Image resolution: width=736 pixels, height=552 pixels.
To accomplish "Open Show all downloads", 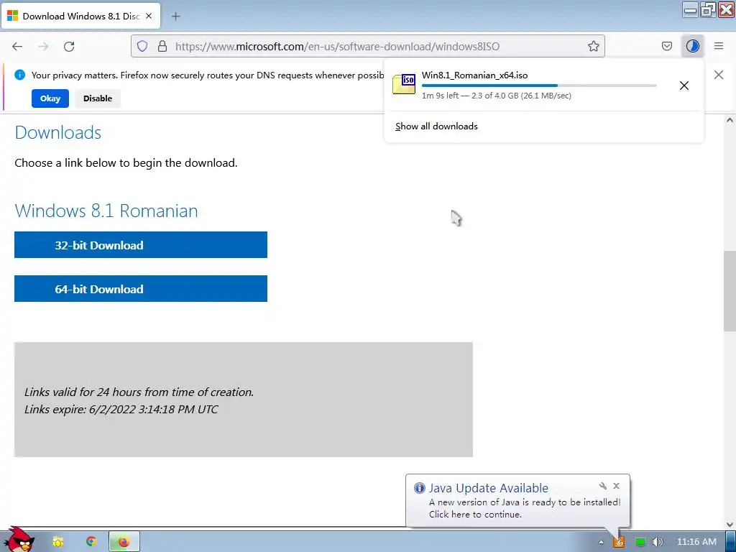I will click(x=436, y=126).
